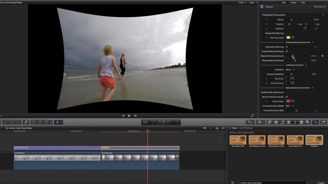Open the Generators browser icon
328x184 pixels.
click(x=301, y=122)
